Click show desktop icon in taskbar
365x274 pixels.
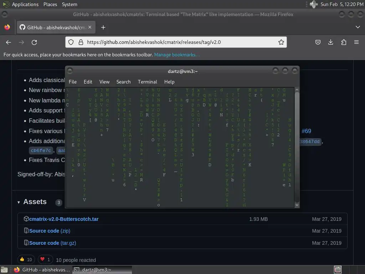click(4, 270)
